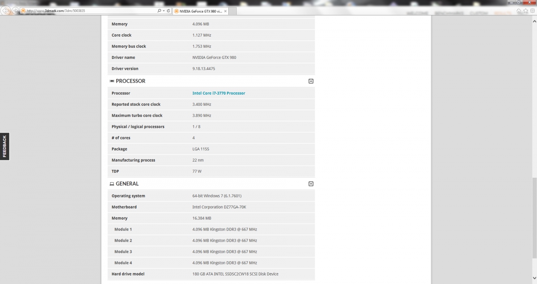Screen dimensions: 537x284
Task: Click the magnifier search icon in address bar
Action: tap(159, 11)
